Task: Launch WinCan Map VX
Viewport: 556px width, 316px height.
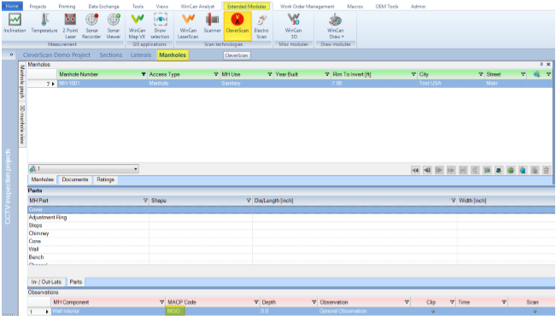Action: tap(137, 26)
